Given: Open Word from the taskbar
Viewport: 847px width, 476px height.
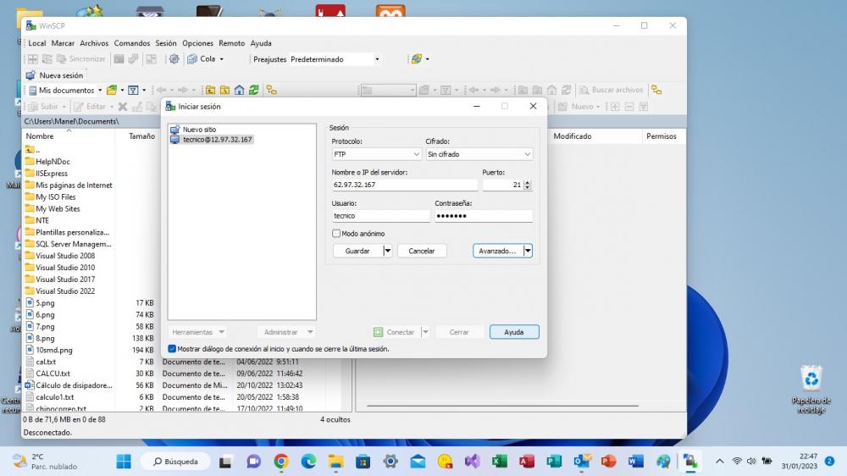Looking at the screenshot, I should [x=636, y=462].
